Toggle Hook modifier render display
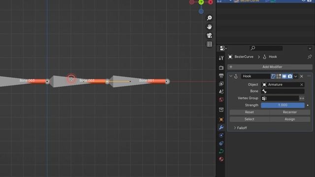This screenshot has width=315, height=177. [290, 76]
